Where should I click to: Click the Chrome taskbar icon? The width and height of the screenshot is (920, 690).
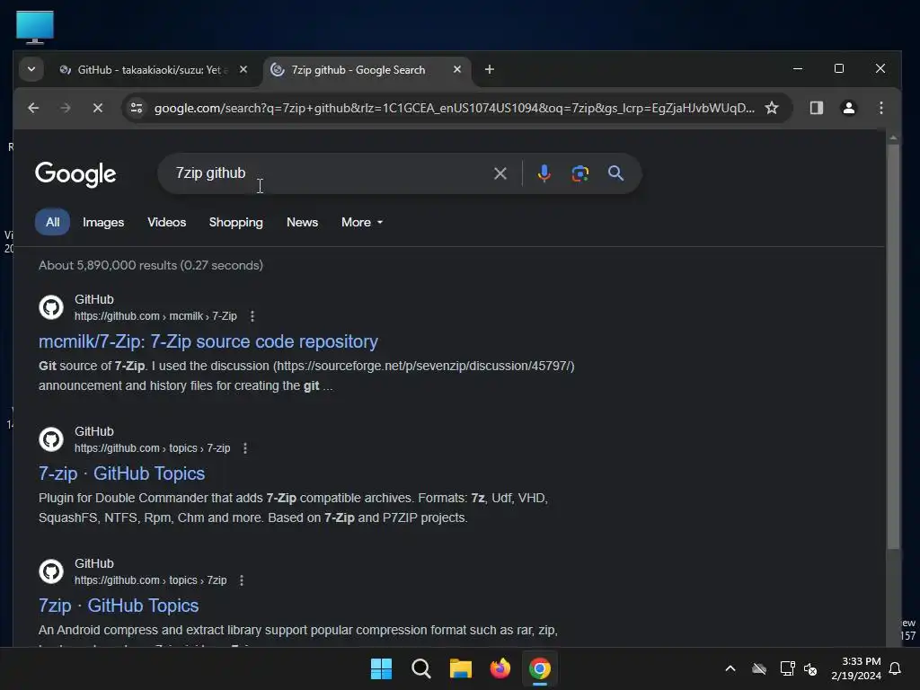point(540,668)
